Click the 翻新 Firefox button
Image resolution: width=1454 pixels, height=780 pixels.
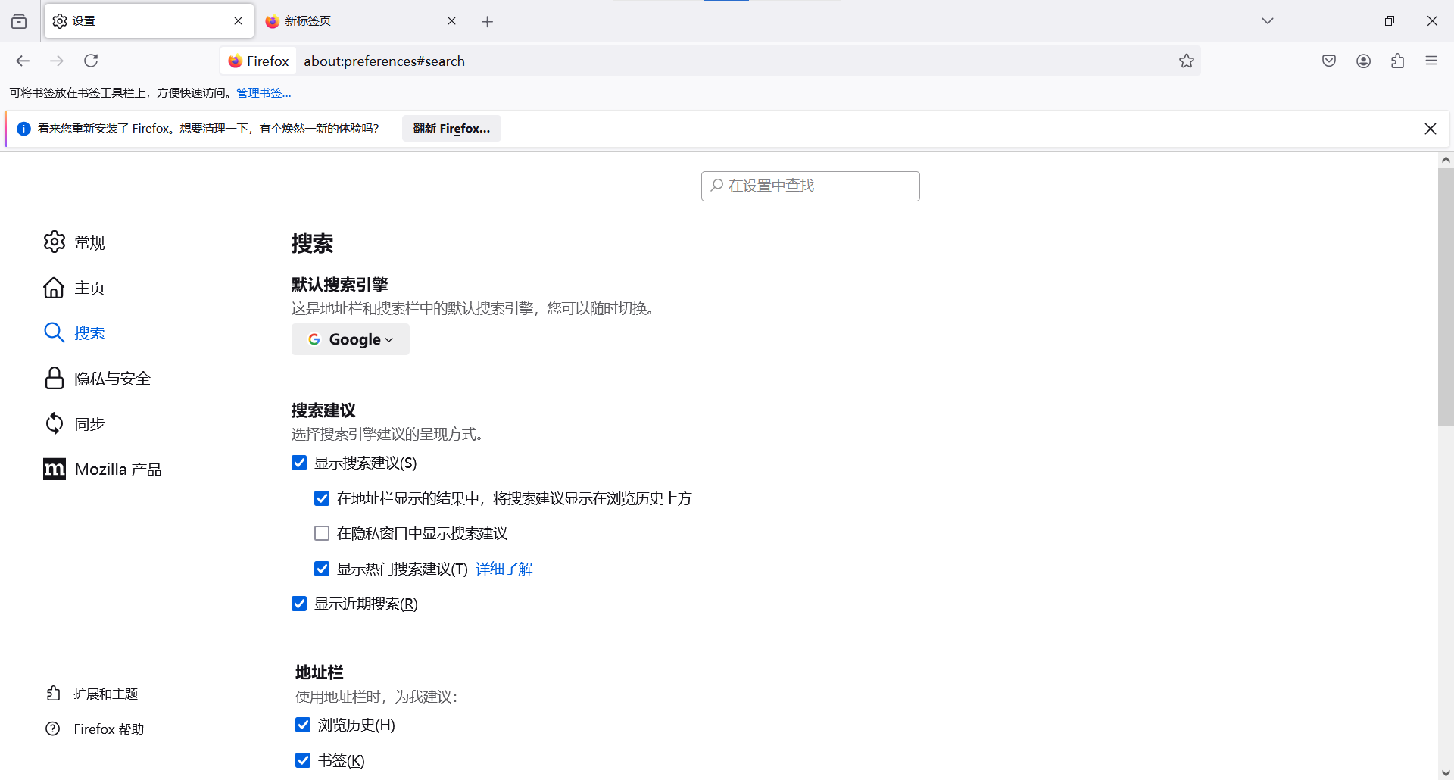click(x=451, y=129)
